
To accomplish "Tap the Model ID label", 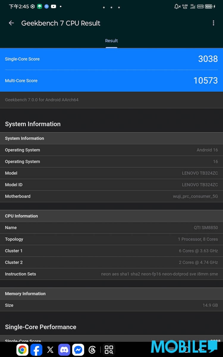I will point(14,185).
